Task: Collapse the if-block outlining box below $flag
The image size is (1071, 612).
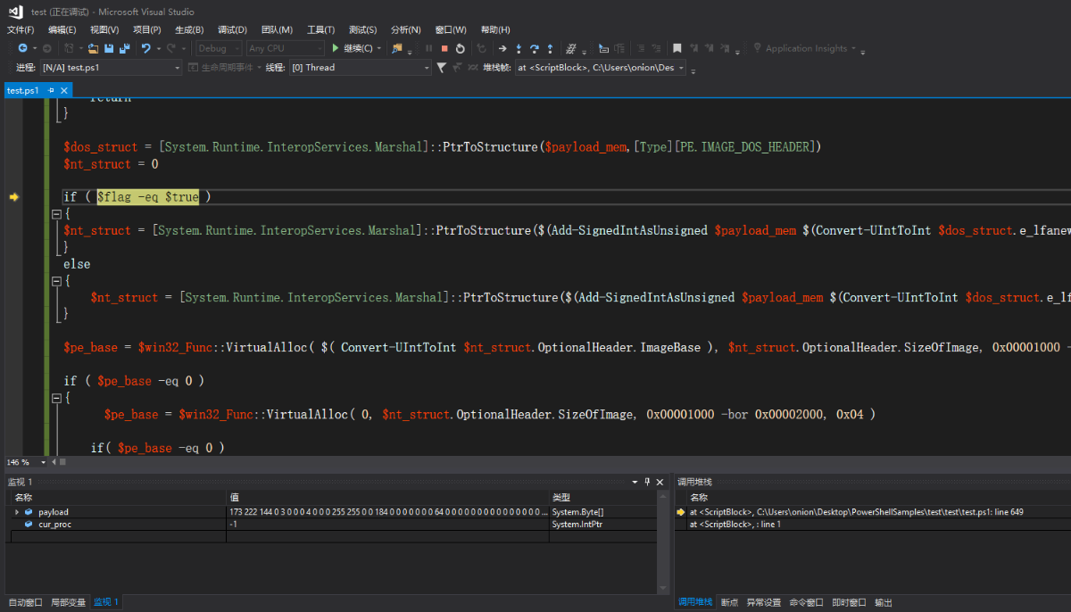Action: [56, 214]
